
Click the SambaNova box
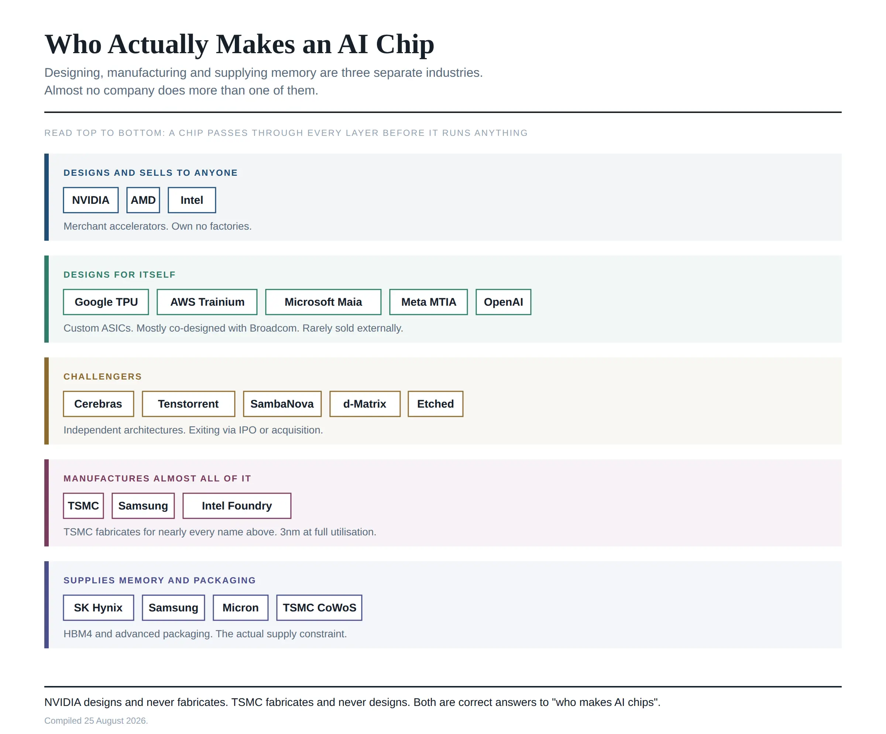point(282,404)
